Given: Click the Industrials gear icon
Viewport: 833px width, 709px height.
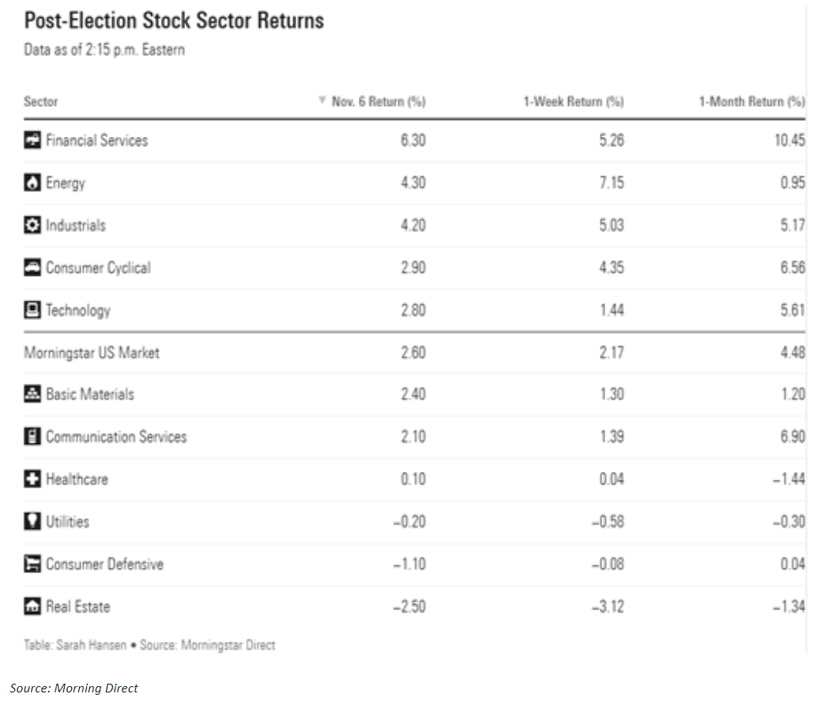Looking at the screenshot, I should (32, 225).
